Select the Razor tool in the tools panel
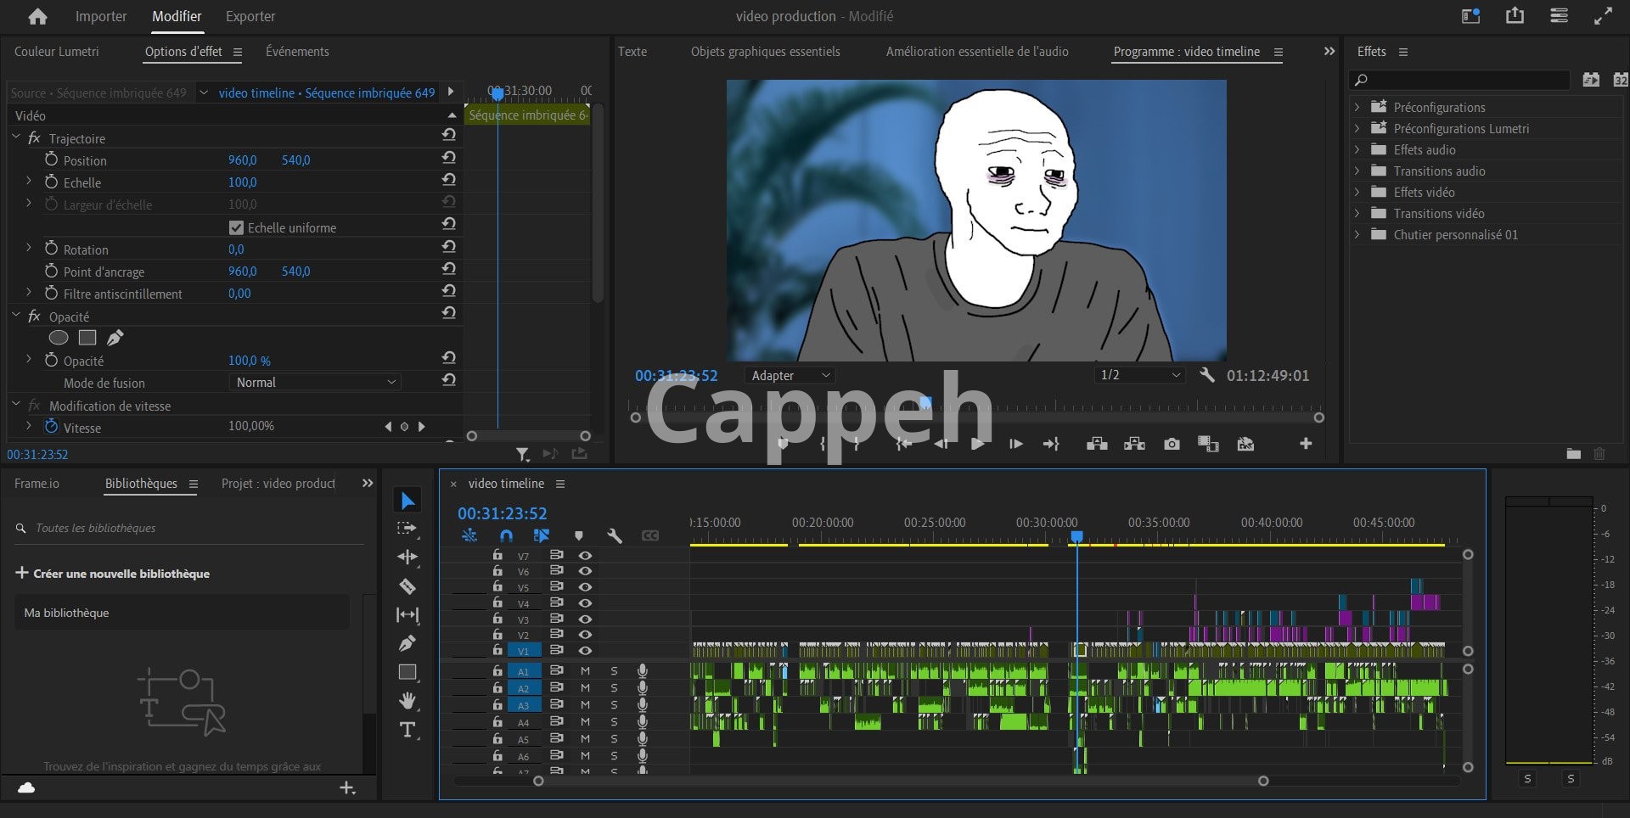 (407, 586)
